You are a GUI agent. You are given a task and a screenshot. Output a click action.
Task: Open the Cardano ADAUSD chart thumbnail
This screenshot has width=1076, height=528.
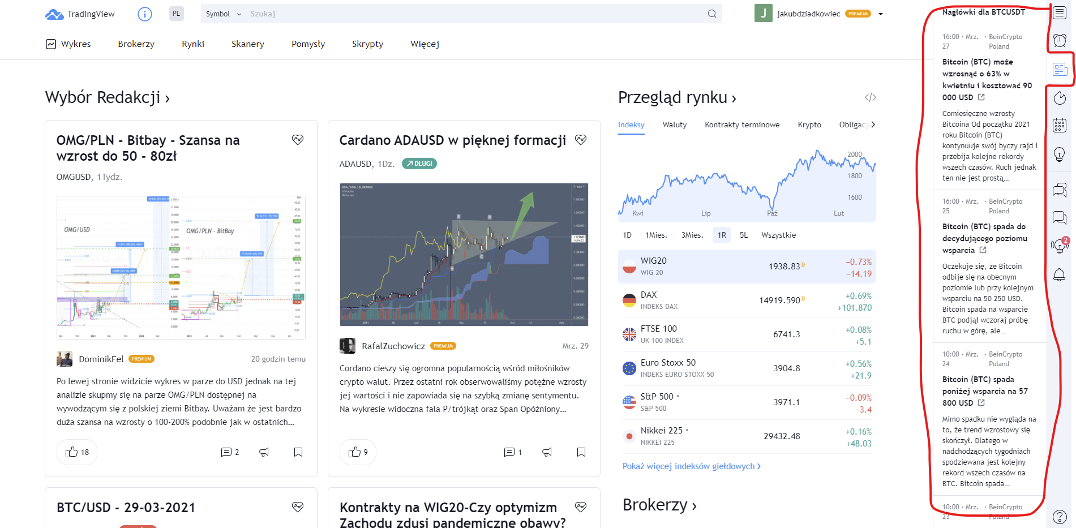pyautogui.click(x=464, y=255)
